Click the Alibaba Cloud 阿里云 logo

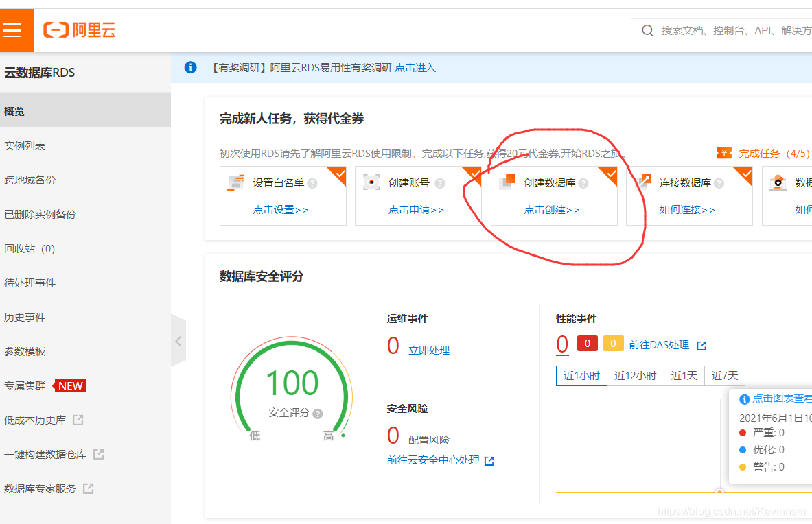pyautogui.click(x=79, y=30)
